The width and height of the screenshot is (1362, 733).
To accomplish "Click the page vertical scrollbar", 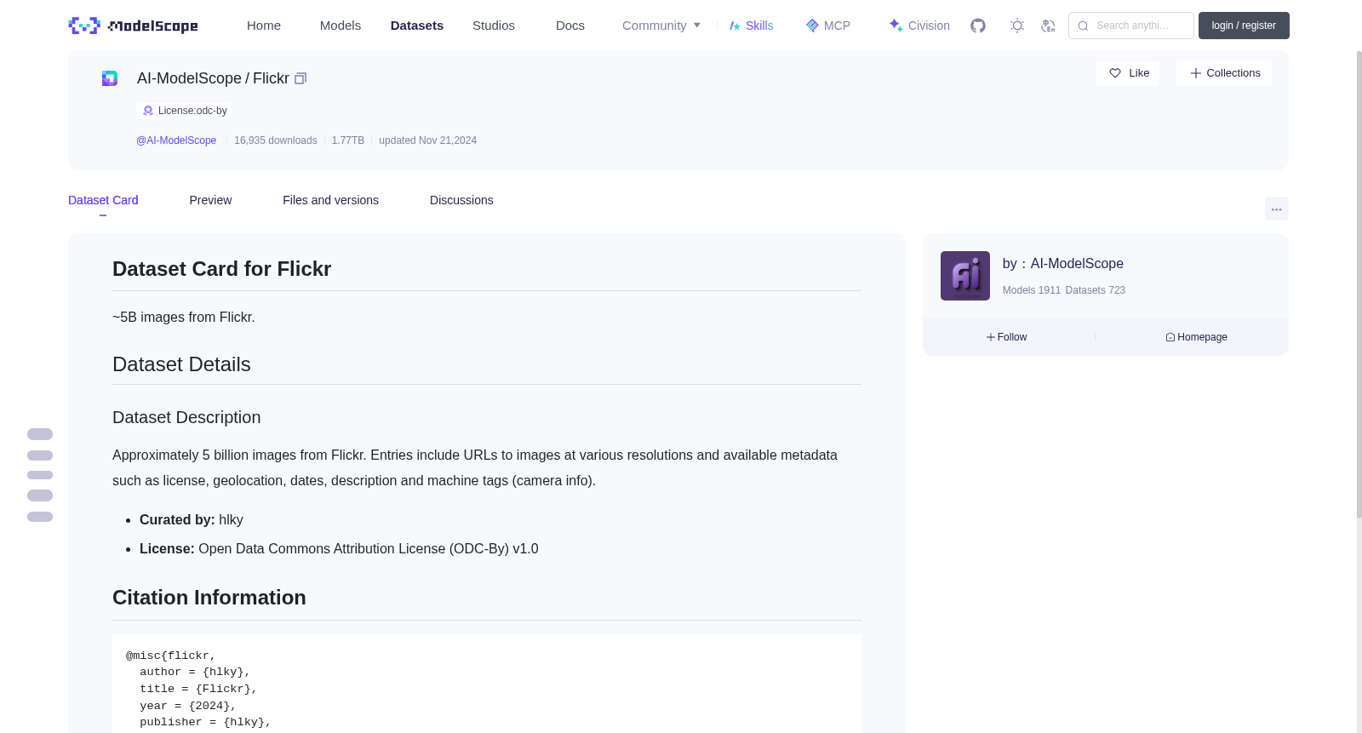I will [1359, 284].
